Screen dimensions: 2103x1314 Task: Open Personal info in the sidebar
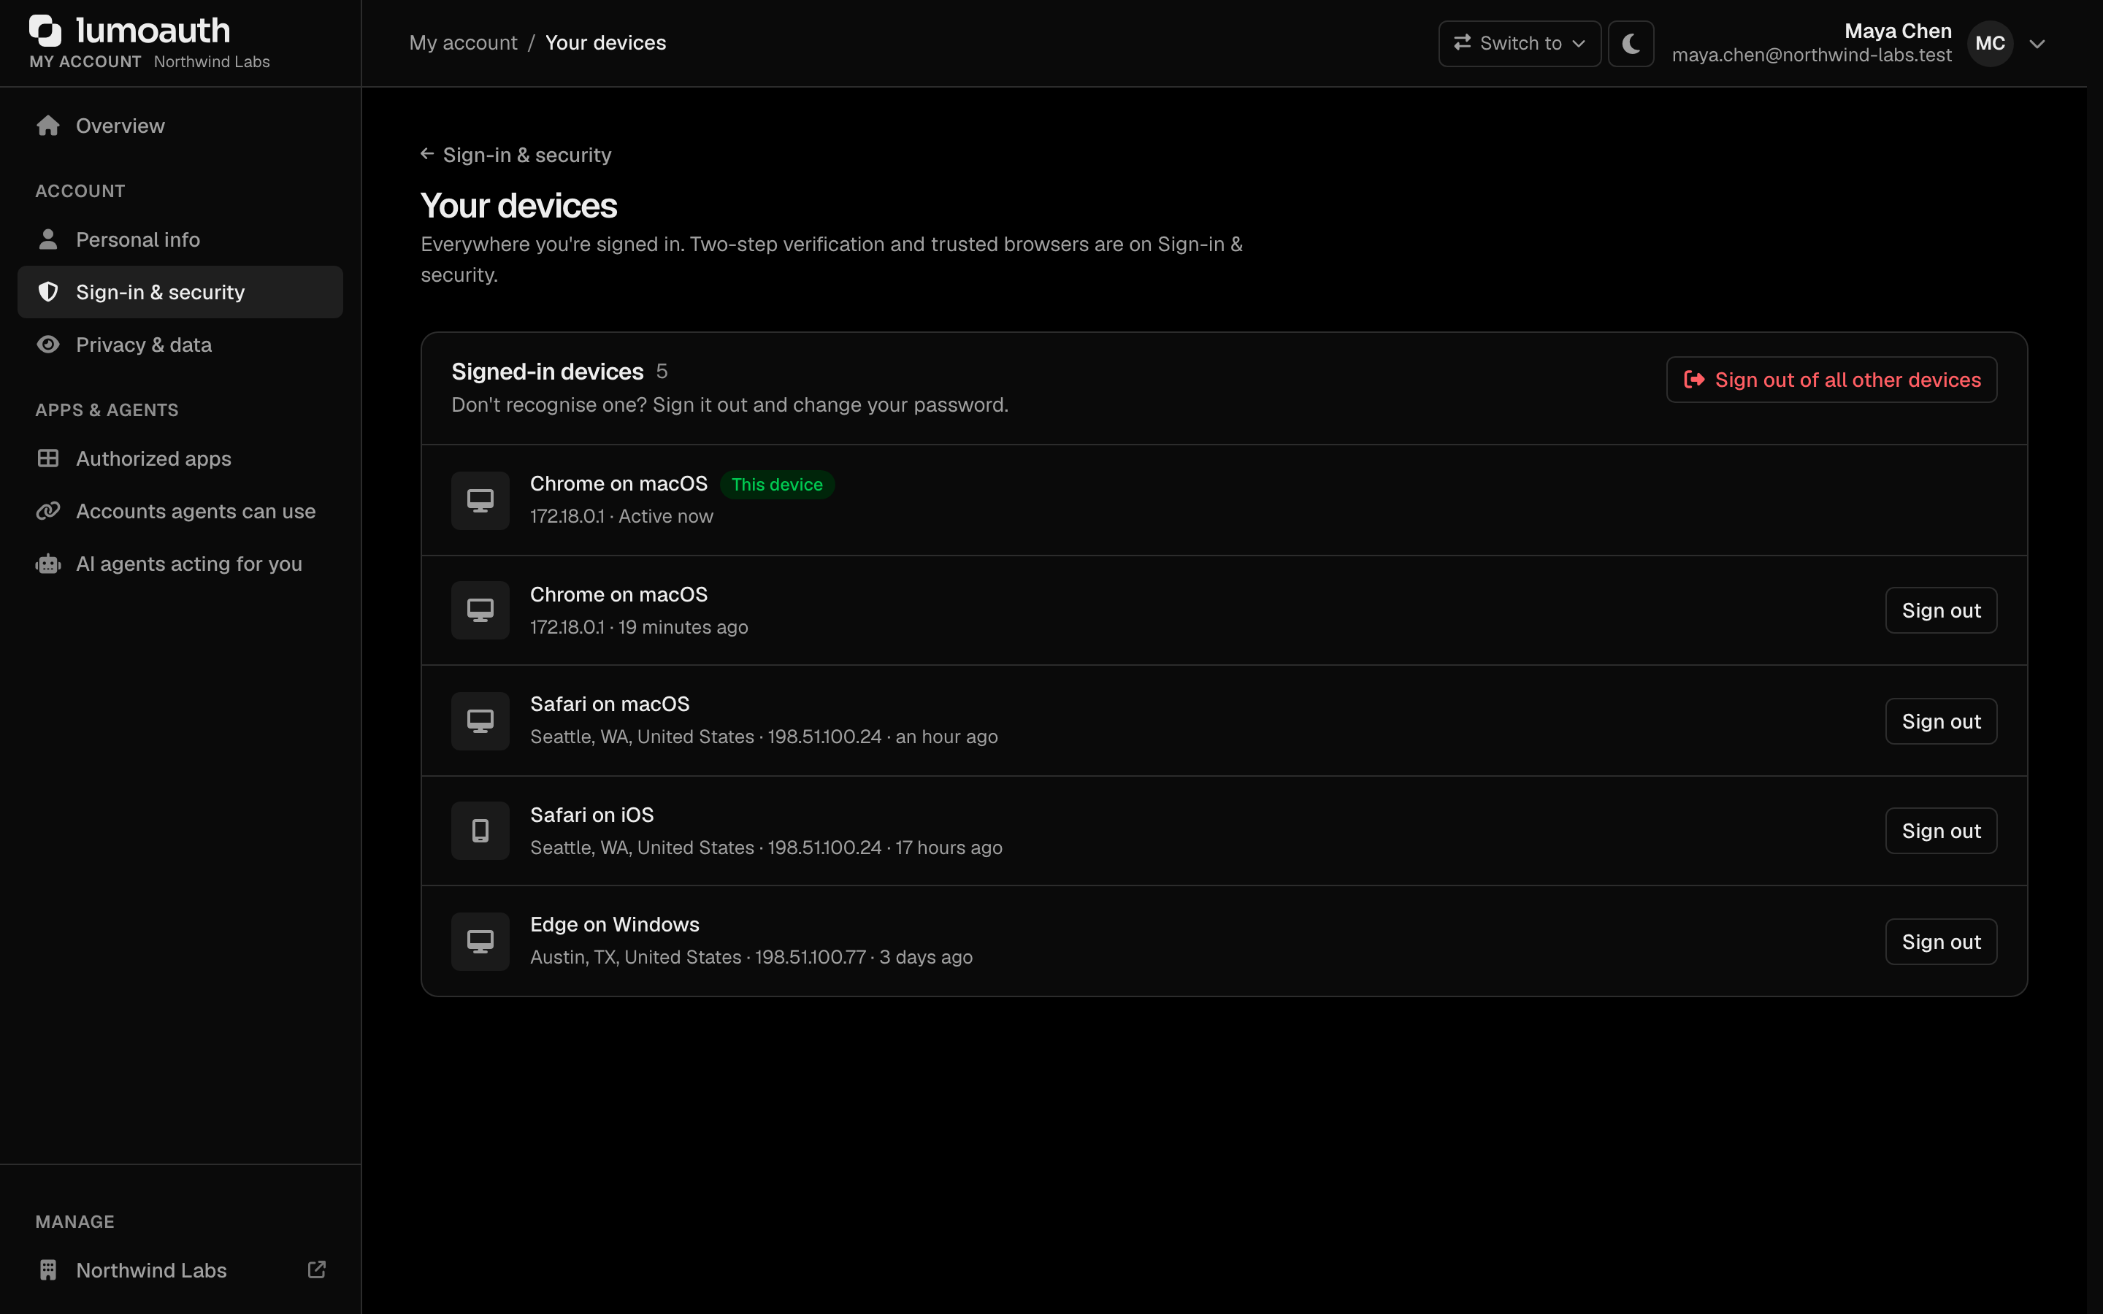point(181,239)
